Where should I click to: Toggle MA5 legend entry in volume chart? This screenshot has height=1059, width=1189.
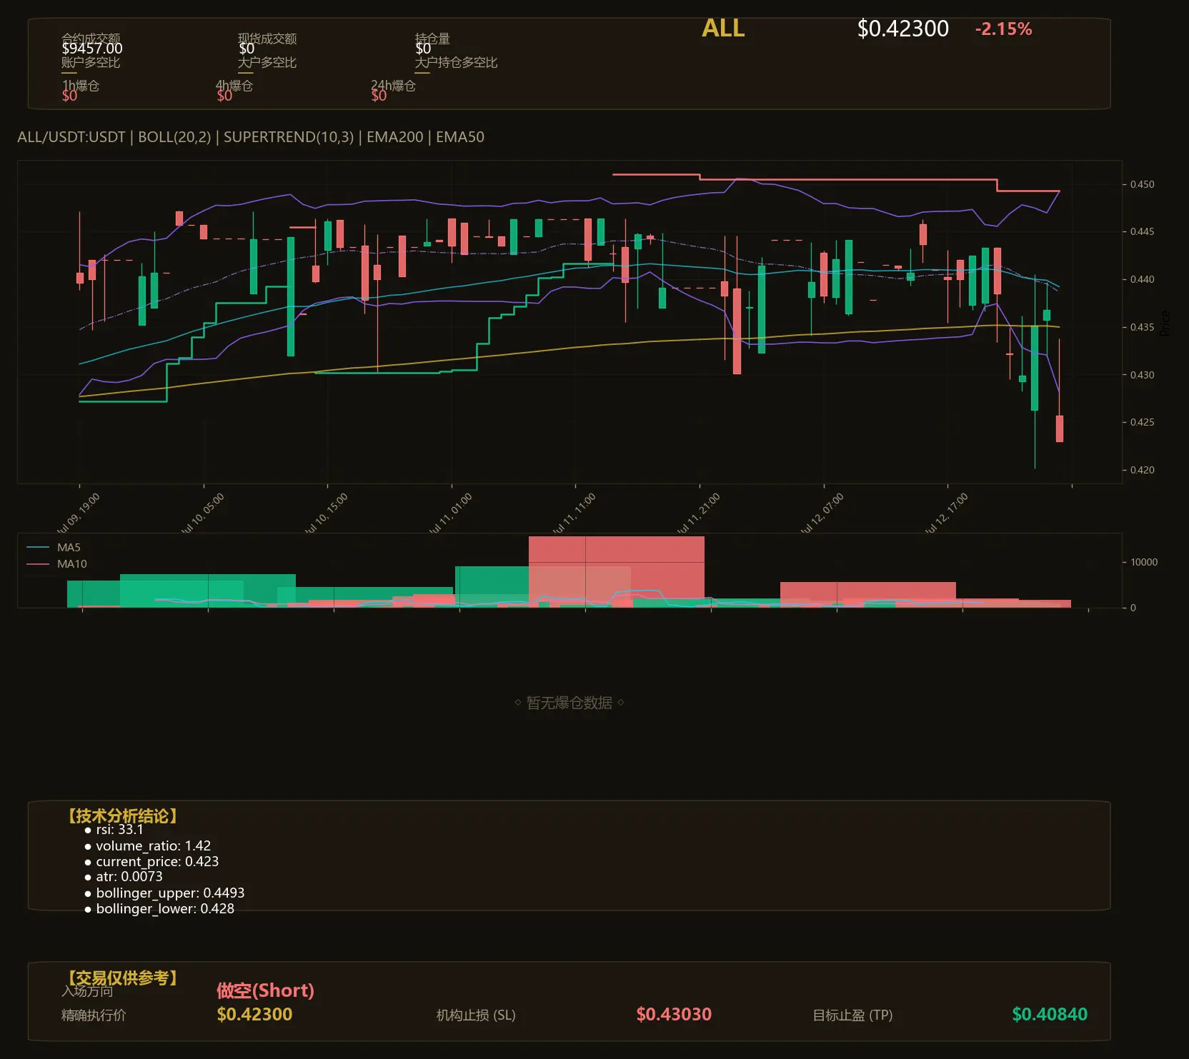(x=54, y=548)
